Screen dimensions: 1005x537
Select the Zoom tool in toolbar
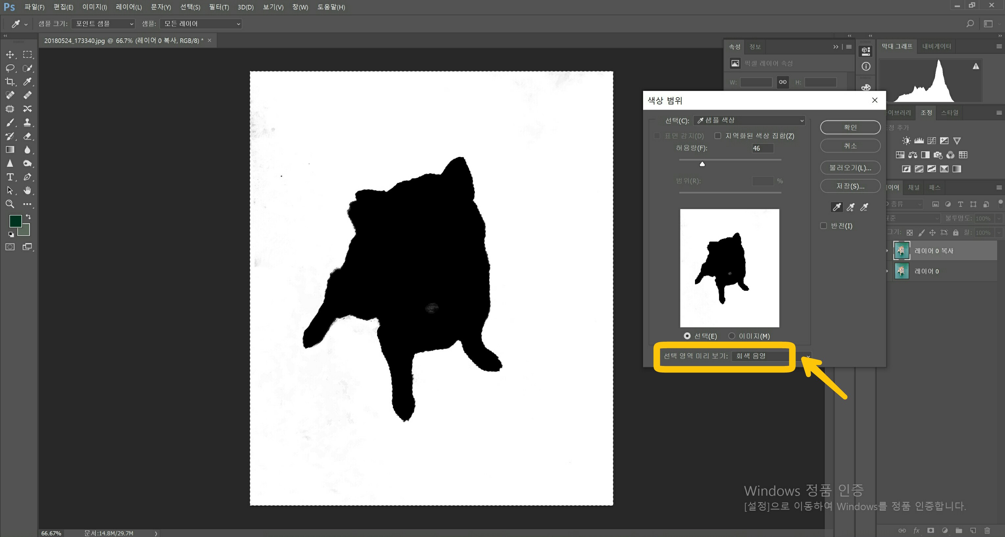(10, 204)
